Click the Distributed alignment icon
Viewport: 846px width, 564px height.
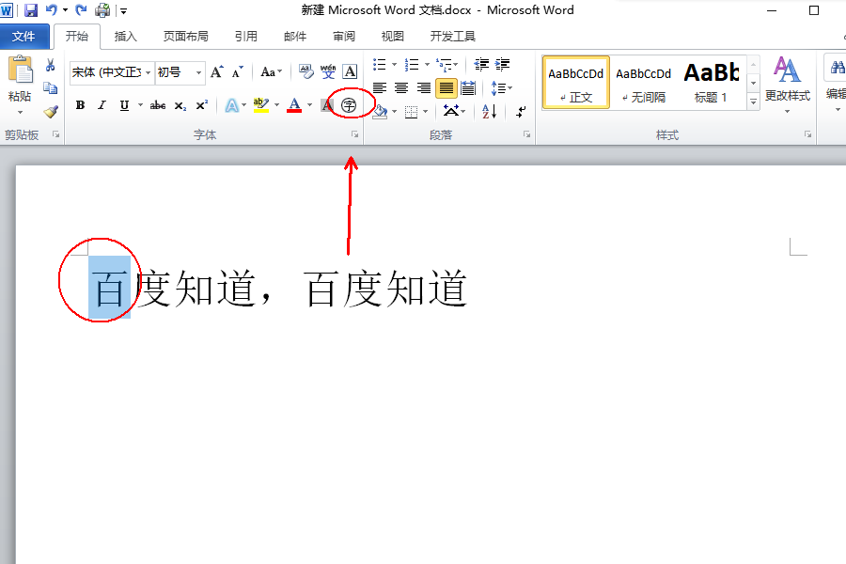tap(468, 88)
